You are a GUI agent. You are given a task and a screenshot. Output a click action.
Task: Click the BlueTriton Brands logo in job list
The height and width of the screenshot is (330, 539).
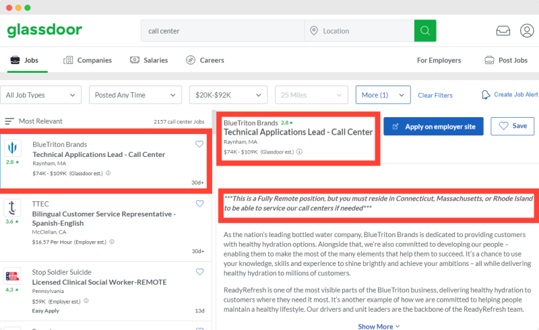click(x=12, y=147)
